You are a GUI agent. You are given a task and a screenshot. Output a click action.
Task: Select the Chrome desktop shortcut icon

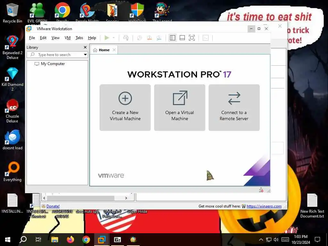click(x=62, y=12)
